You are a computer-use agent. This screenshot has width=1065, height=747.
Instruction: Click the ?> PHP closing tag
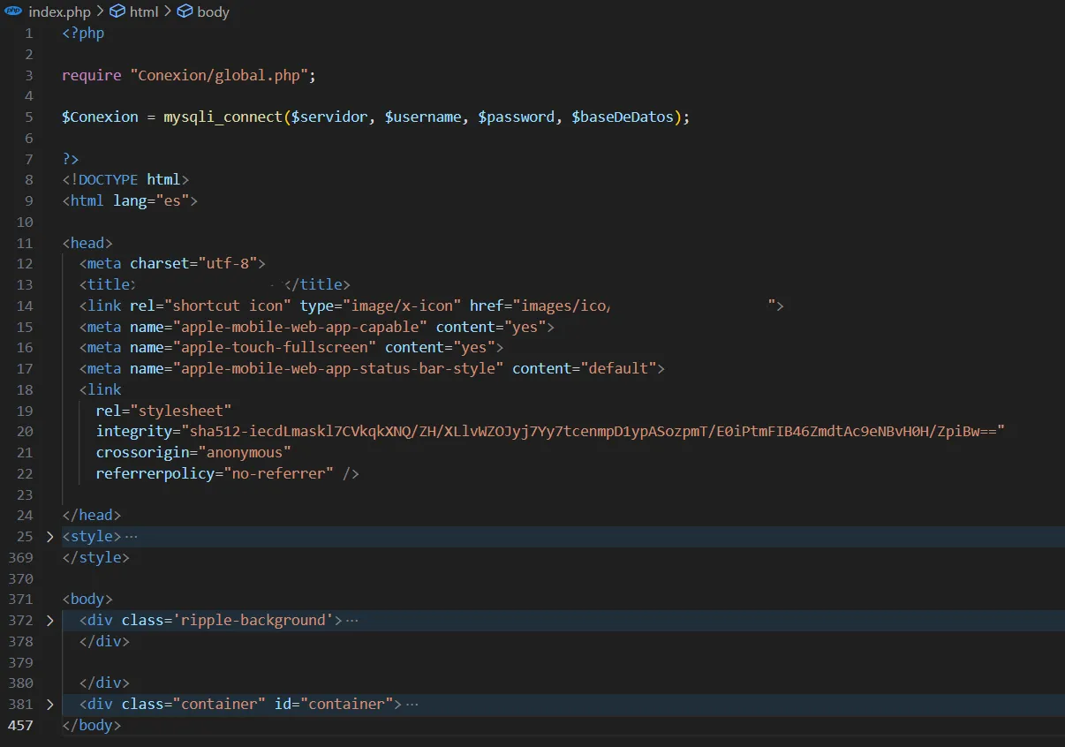click(71, 159)
